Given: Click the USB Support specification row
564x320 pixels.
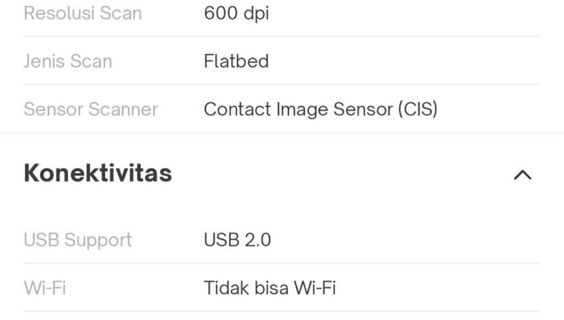Looking at the screenshot, I should (282, 240).
